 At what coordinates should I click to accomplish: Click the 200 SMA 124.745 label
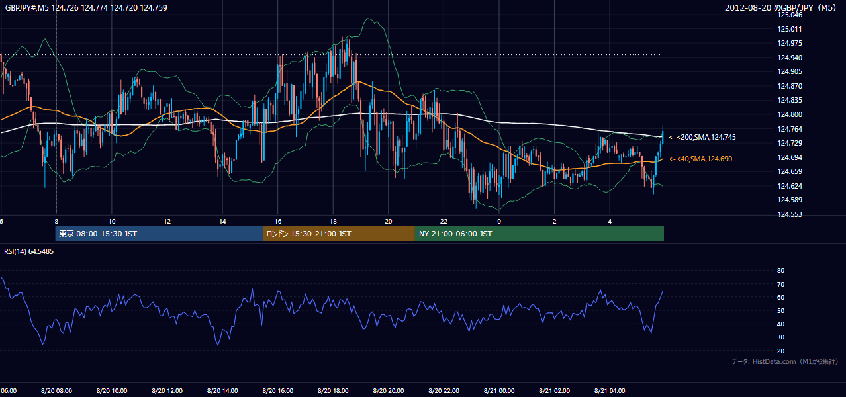pyautogui.click(x=702, y=137)
